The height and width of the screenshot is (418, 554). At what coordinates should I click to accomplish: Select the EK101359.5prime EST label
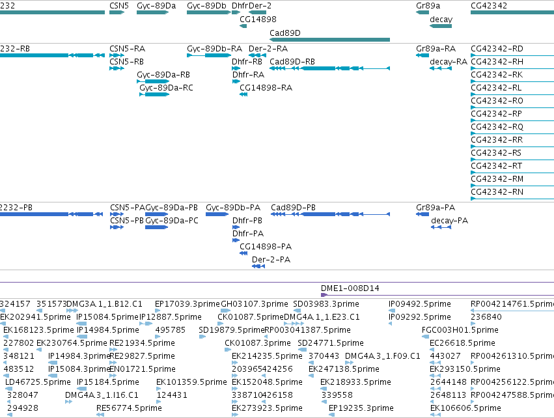(x=191, y=383)
